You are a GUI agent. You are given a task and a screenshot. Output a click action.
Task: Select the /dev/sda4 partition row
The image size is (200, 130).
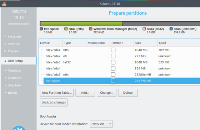pos(122,68)
